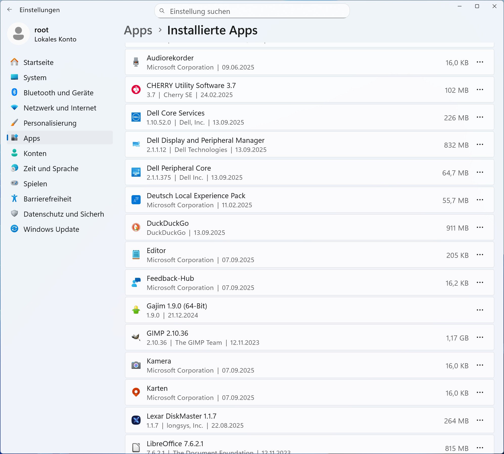504x454 pixels.
Task: Click the Dell Core Services icon
Action: click(x=136, y=117)
